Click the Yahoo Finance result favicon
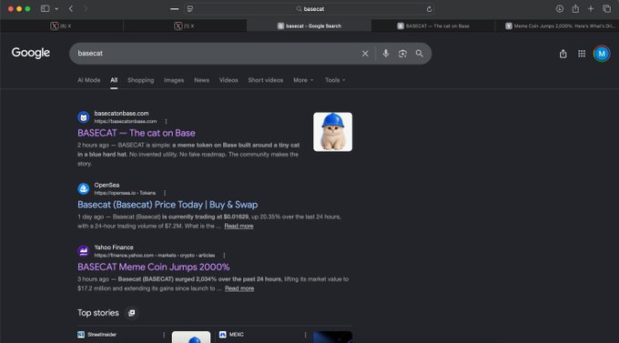The width and height of the screenshot is (619, 343). pos(84,251)
